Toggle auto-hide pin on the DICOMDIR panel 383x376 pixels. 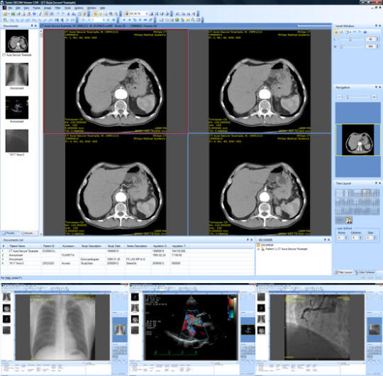(325, 240)
